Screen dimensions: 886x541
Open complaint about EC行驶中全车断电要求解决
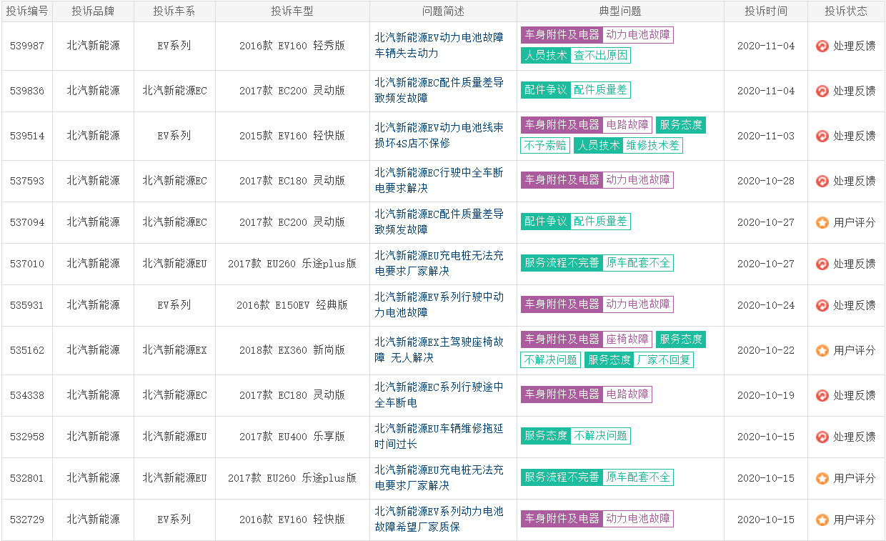click(439, 180)
